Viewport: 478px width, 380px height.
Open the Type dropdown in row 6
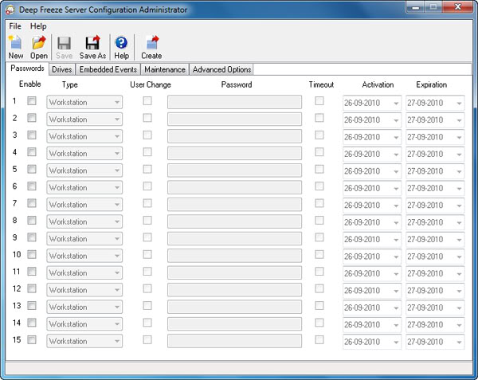tap(84, 187)
